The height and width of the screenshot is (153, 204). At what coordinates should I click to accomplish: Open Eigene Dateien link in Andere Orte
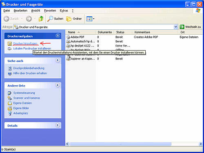click(22, 103)
